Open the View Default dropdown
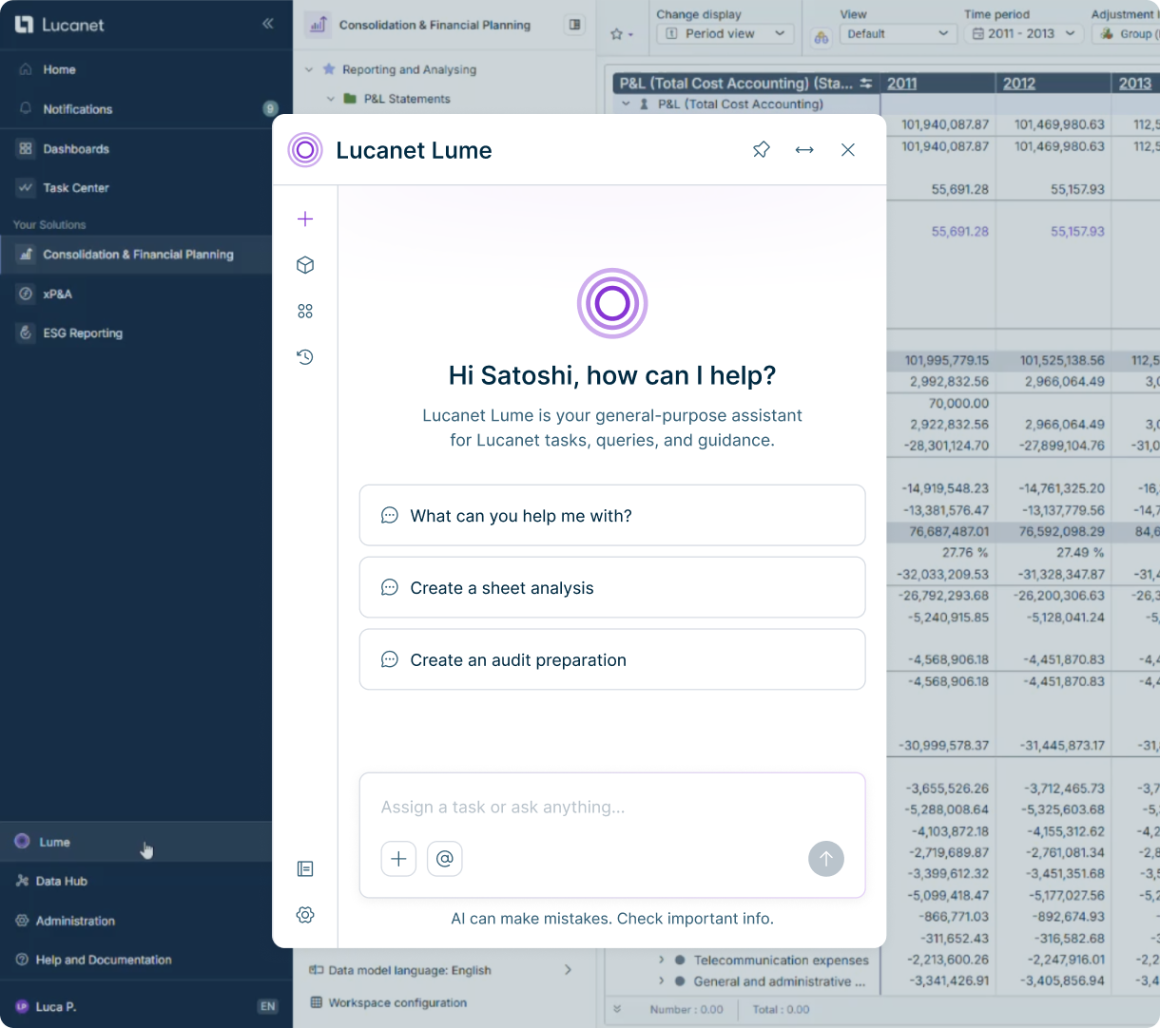This screenshot has width=1160, height=1028. tap(898, 33)
